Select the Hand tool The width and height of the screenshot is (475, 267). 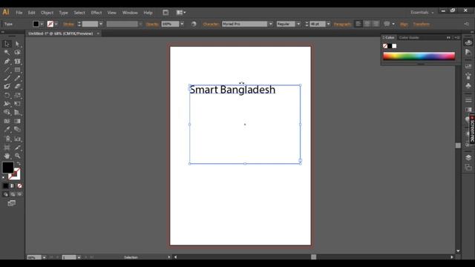(x=7, y=156)
